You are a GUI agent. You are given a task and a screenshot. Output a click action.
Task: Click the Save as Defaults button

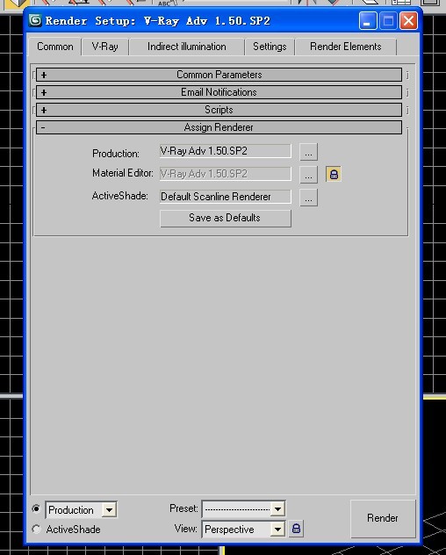coord(226,218)
